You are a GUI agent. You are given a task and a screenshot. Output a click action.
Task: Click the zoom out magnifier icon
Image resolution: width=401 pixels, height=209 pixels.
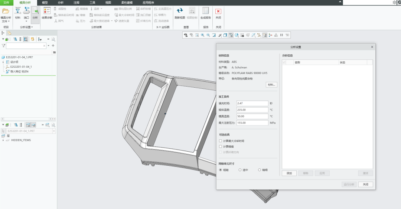coord(208,35)
